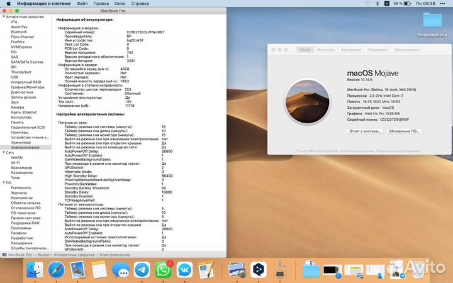This screenshot has height=283, width=453.
Task: Select Wi-Fi under Сеть
Action: click(15, 163)
